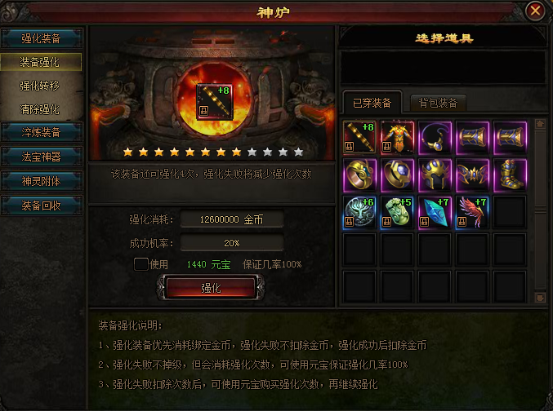The width and height of the screenshot is (553, 411).
Task: Click the red 强化 button
Action: pyautogui.click(x=211, y=288)
